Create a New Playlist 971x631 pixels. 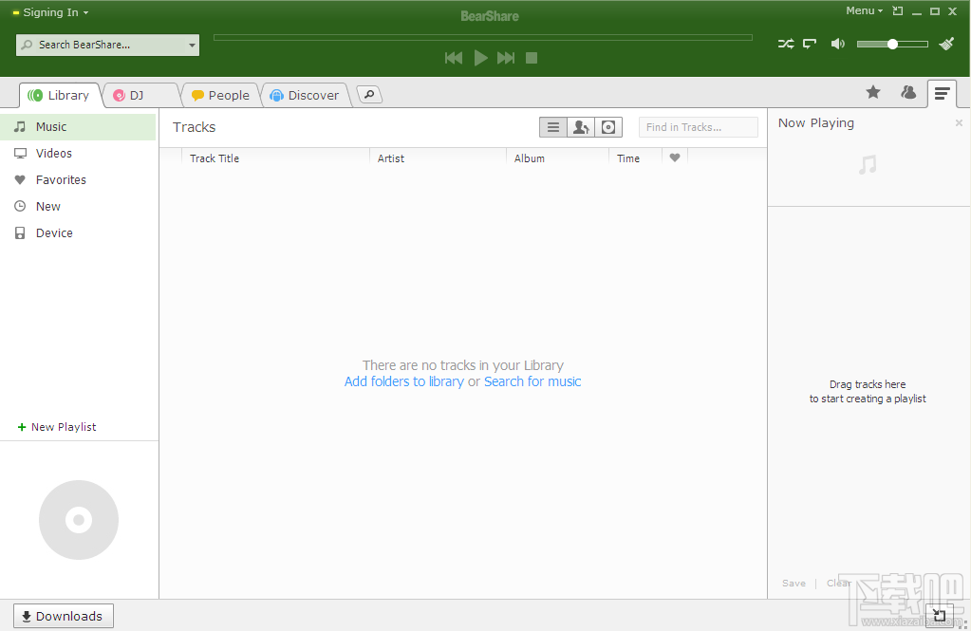[x=57, y=427]
